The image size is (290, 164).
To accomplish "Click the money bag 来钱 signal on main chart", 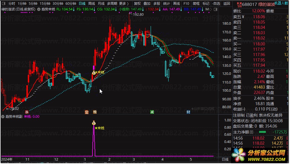I will coord(94,73).
